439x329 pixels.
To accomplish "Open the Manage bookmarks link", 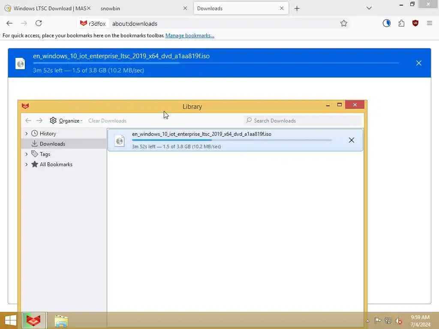I will point(190,36).
